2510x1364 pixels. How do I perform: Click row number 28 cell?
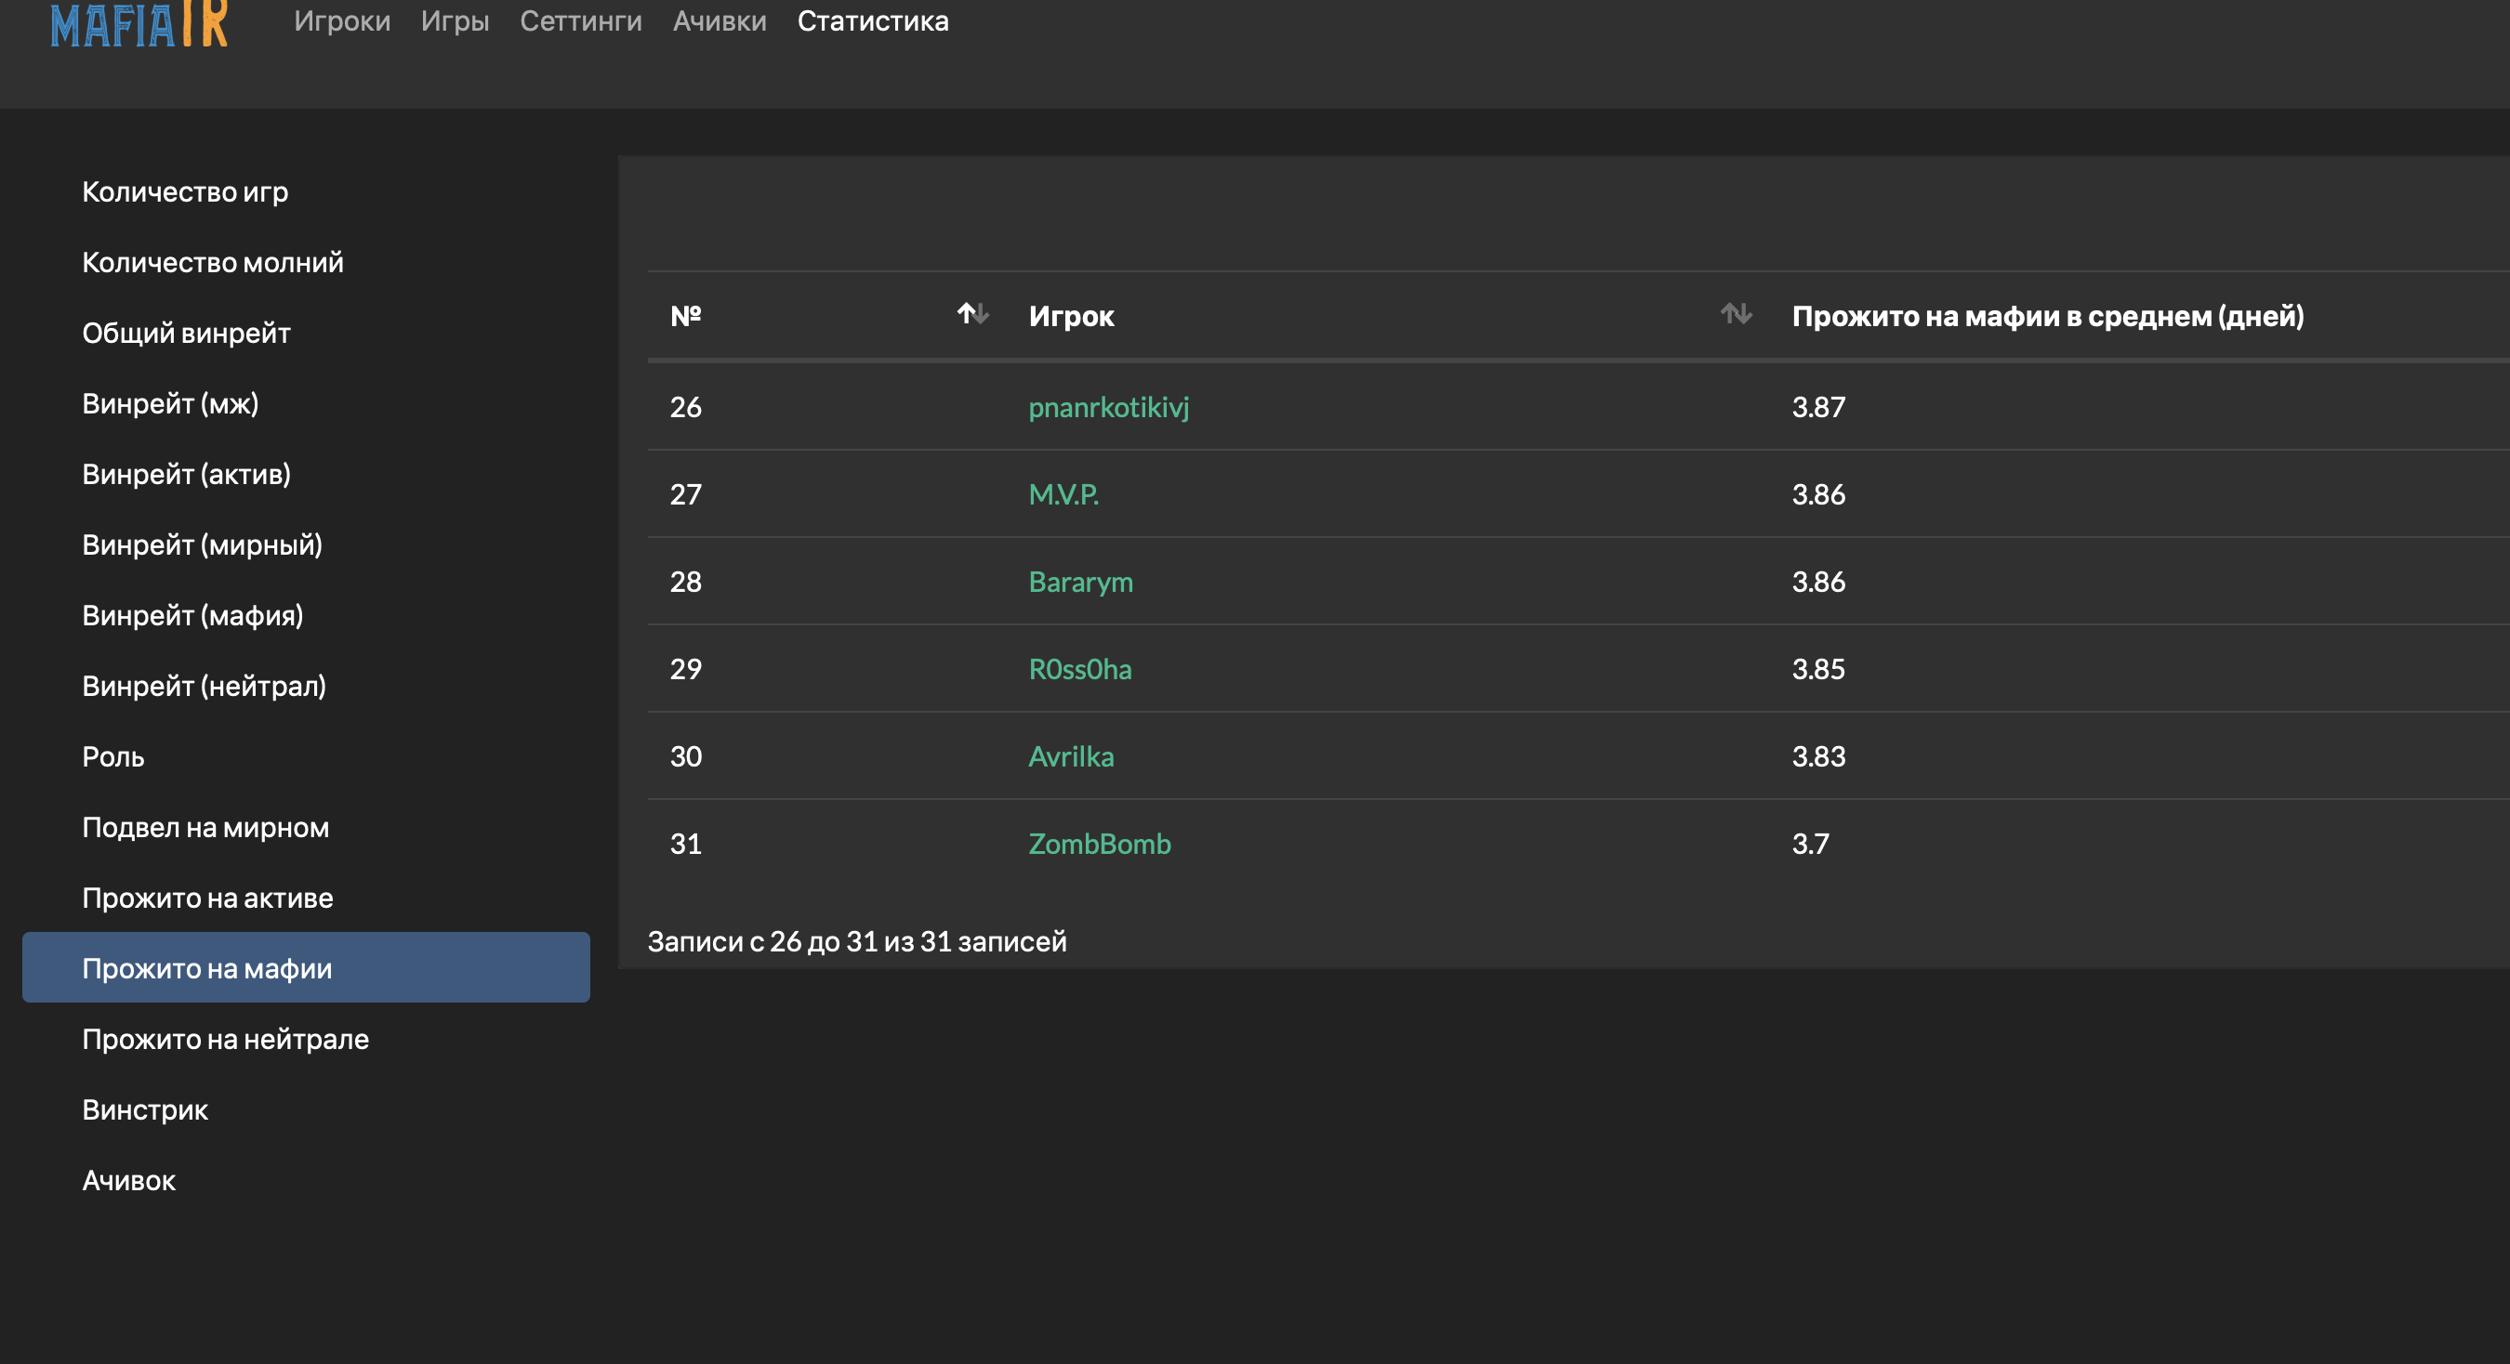[x=685, y=582]
